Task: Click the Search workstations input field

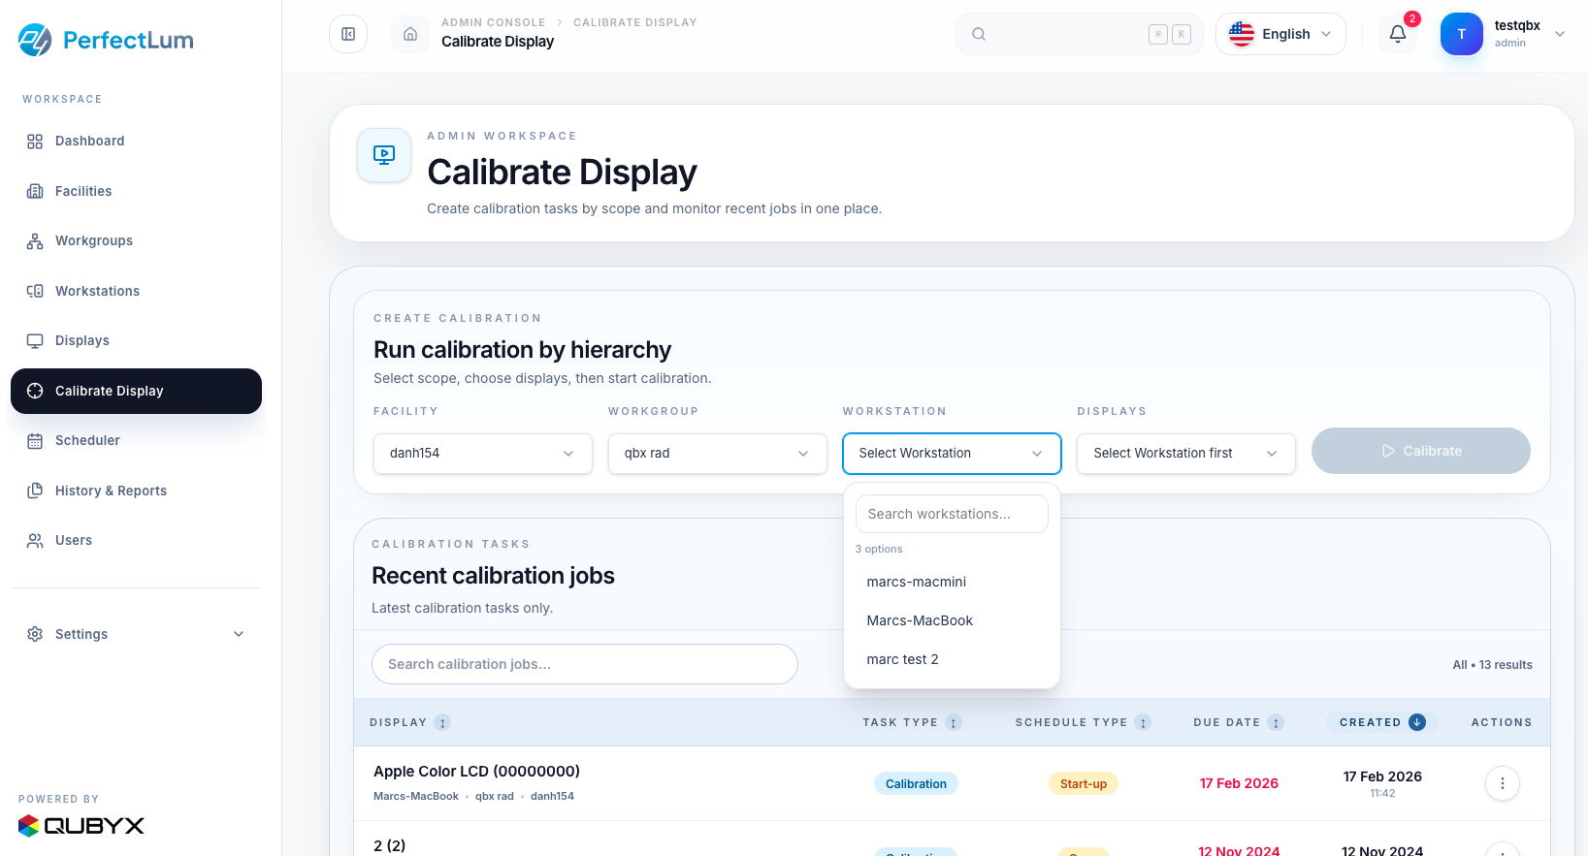Action: [x=951, y=514]
